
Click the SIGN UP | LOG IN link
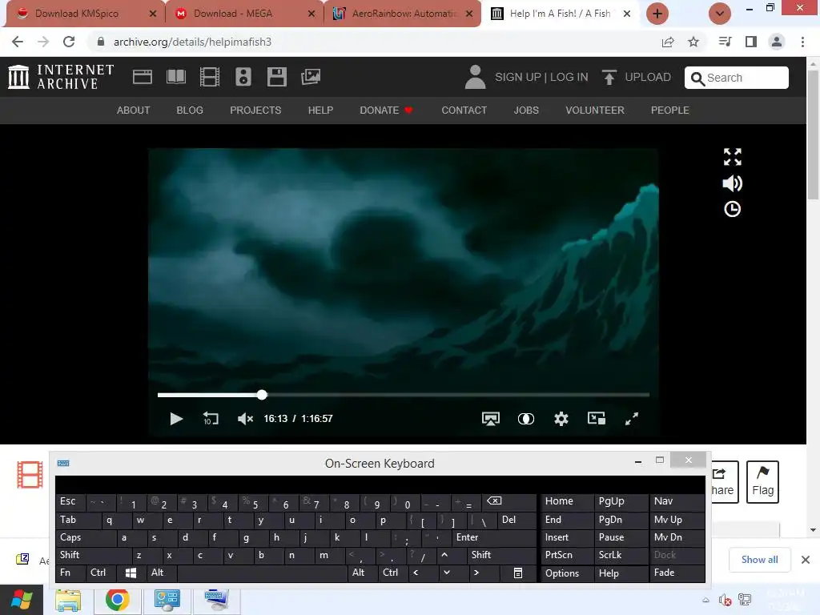click(541, 77)
